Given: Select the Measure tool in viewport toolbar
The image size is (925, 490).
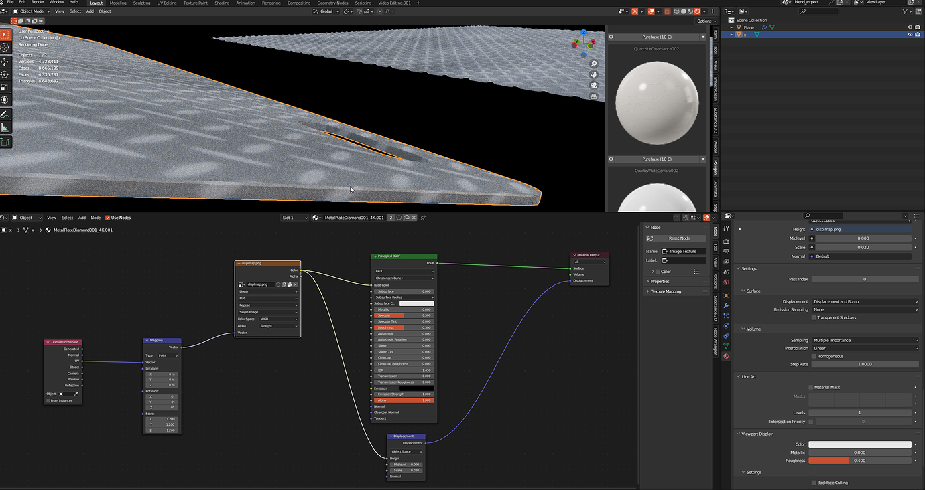Looking at the screenshot, I should pyautogui.click(x=5, y=127).
